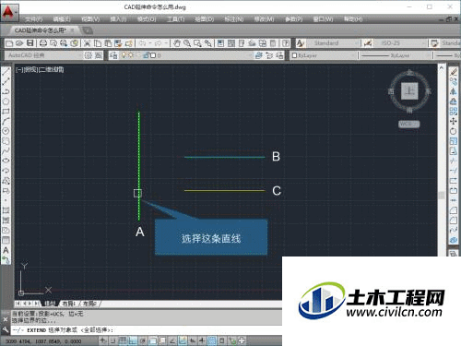Click the command line customize wrench
The image size is (461, 346).
6,330
